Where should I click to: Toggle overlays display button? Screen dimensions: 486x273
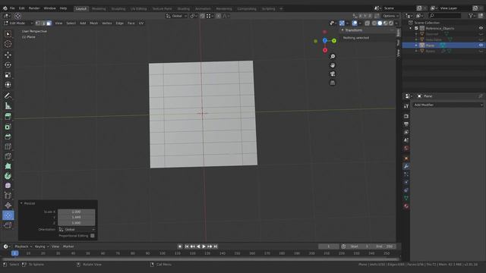click(x=355, y=24)
